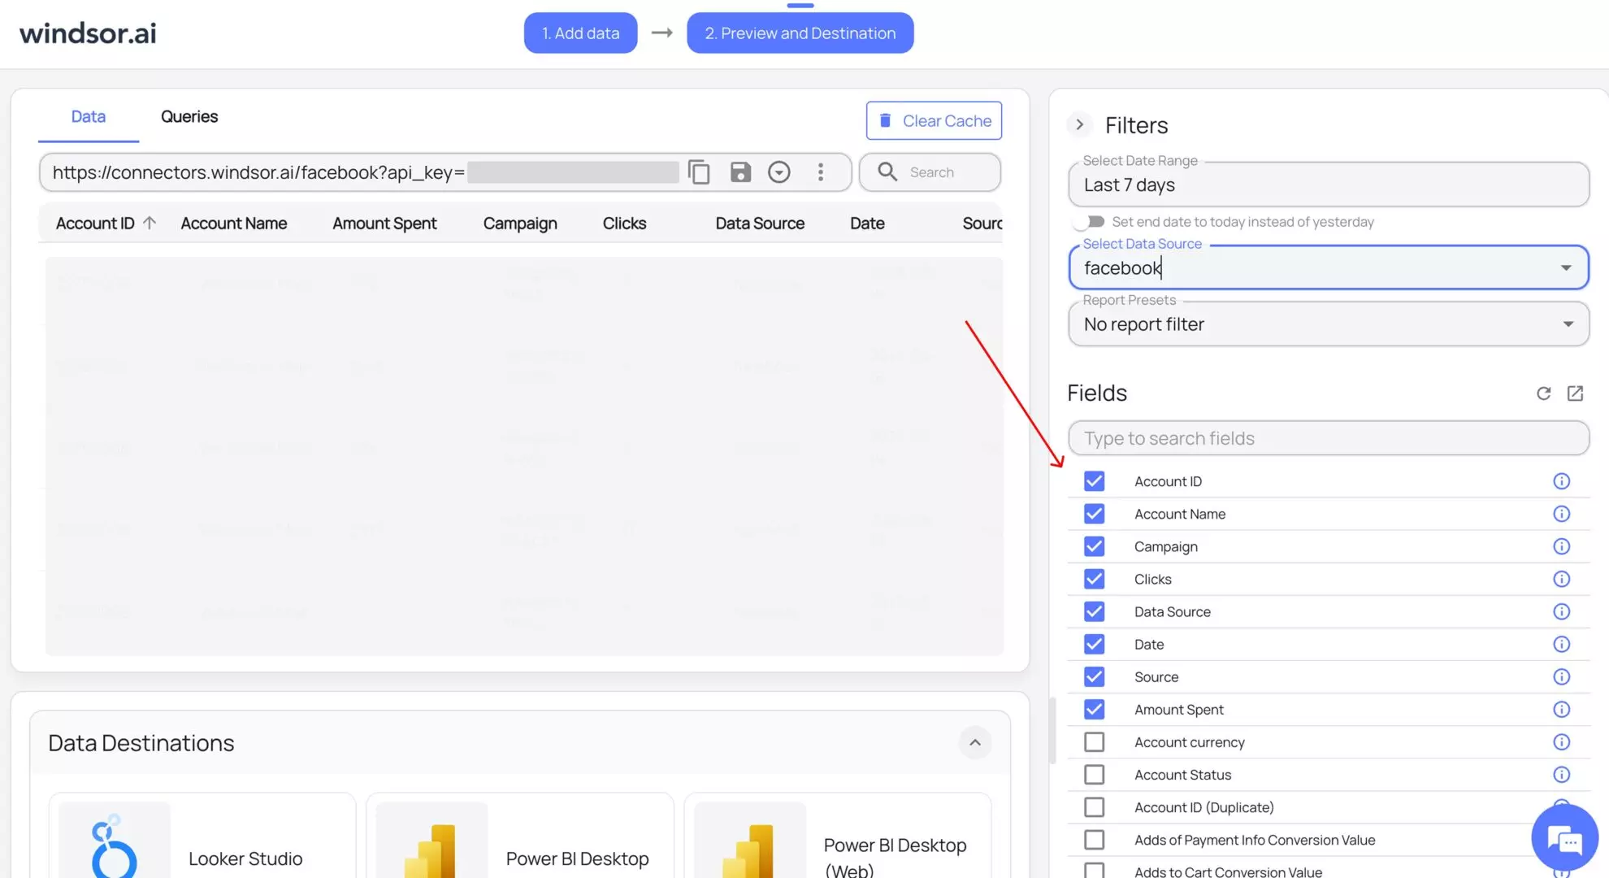Uncheck the Date field

pos(1094,644)
